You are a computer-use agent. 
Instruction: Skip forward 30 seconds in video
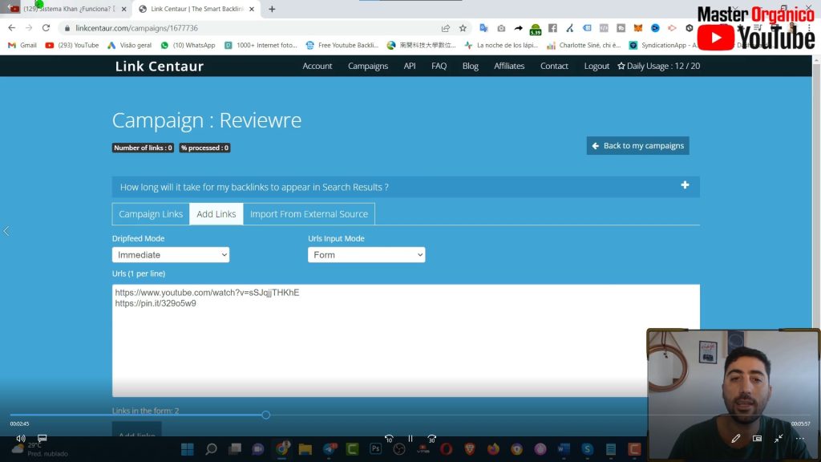pos(431,439)
